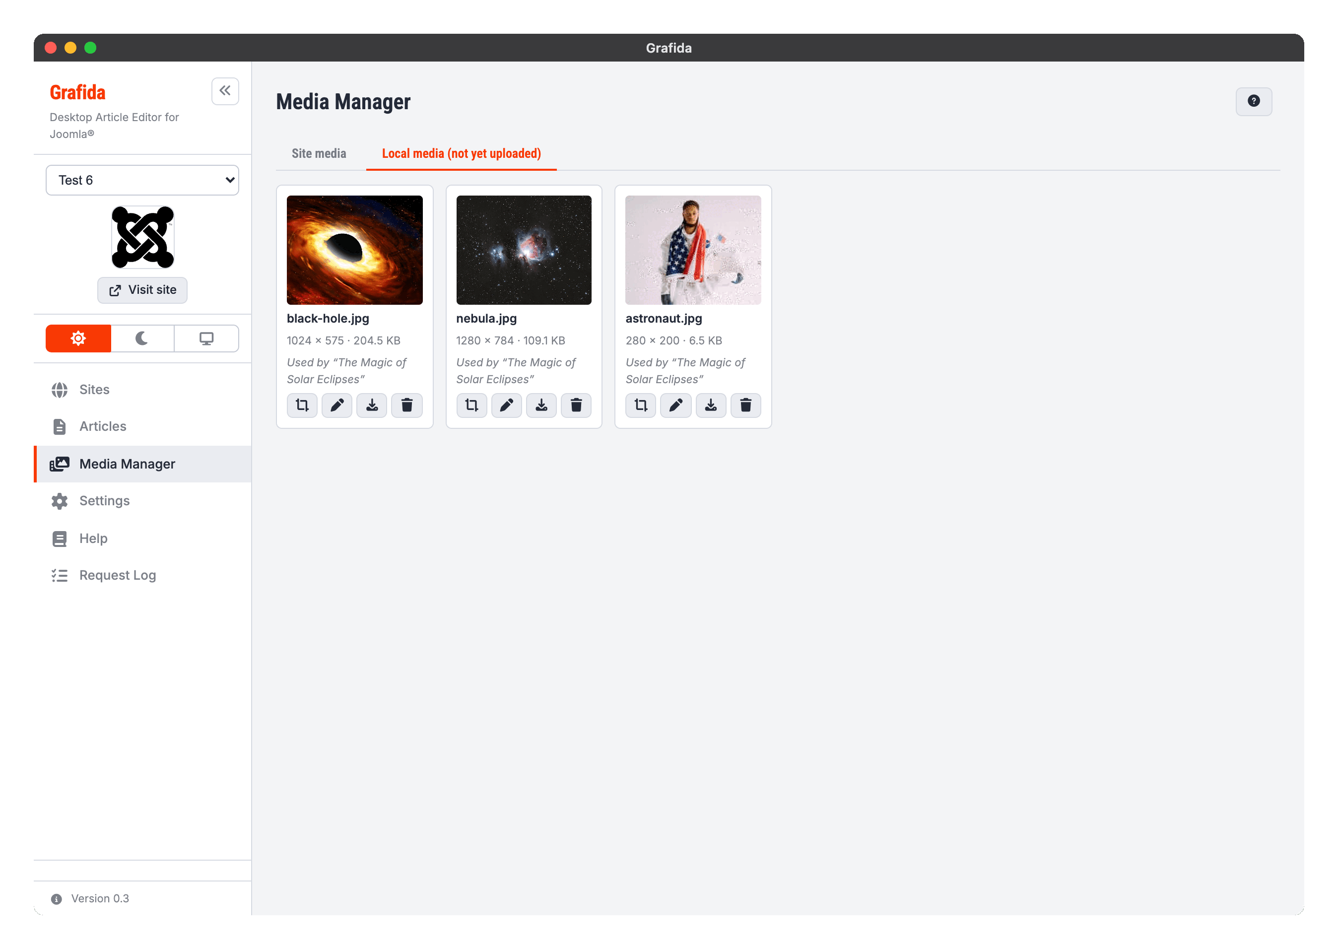Click the astronaut.jpg file name
This screenshot has width=1338, height=949.
point(664,319)
